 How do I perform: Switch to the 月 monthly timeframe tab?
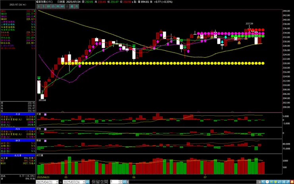tap(77, 6)
